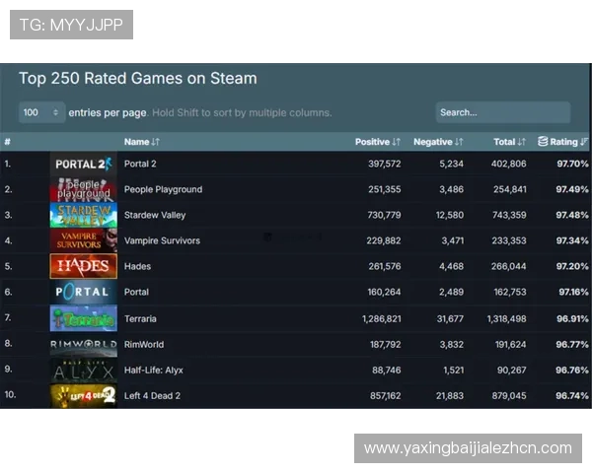This screenshot has width=592, height=473.
Task: Select Half-Life: Alyx negative count 1,521
Action: tap(454, 371)
